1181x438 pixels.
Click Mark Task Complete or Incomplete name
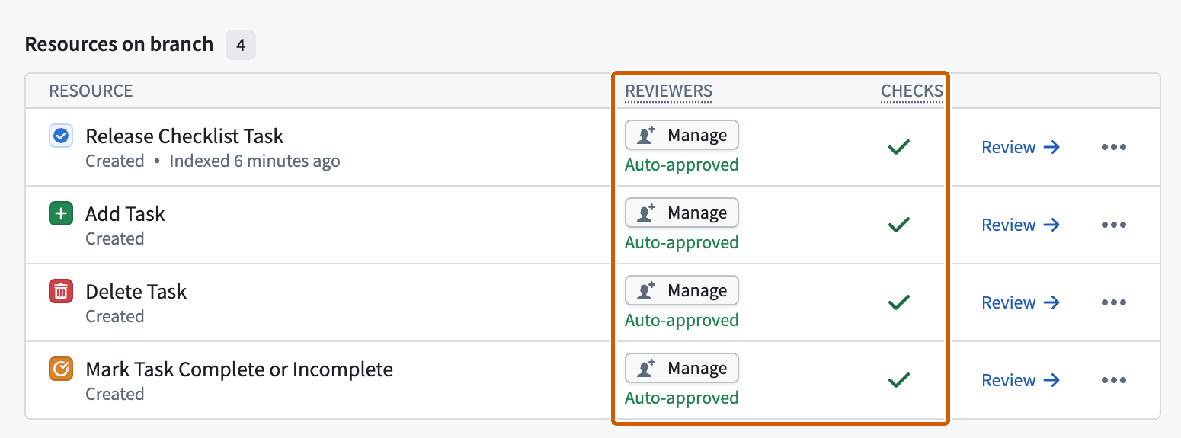click(x=239, y=369)
